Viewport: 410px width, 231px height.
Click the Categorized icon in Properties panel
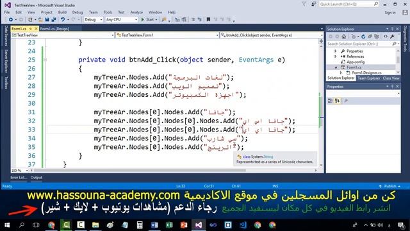pyautogui.click(x=331, y=101)
